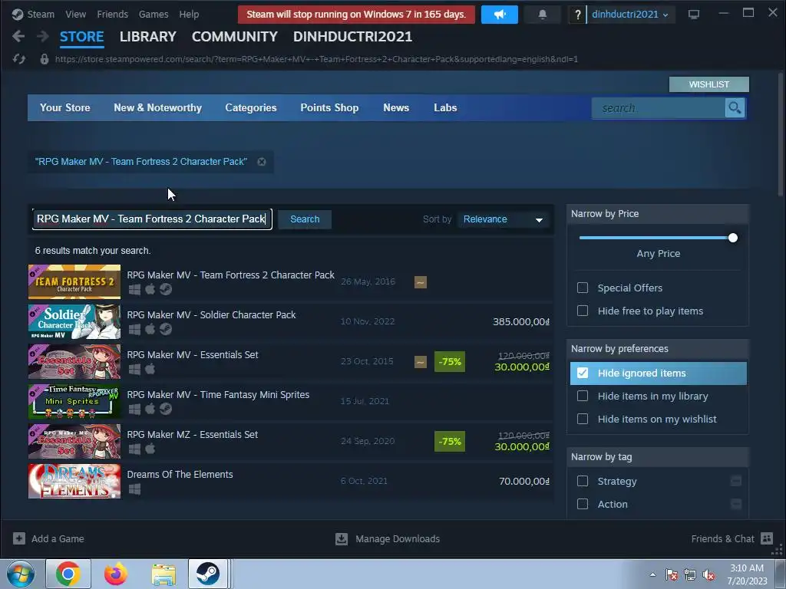The height and width of the screenshot is (589, 786).
Task: Click the page vertical scrollbar
Action: tap(781, 134)
